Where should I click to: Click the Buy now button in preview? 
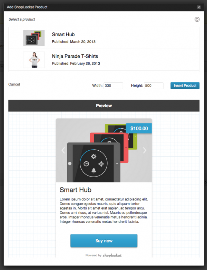[x=104, y=241]
